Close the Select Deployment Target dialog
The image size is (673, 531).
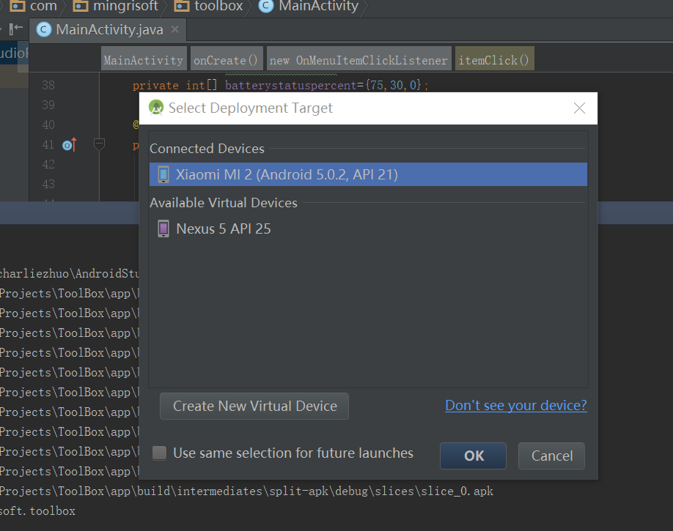click(579, 108)
